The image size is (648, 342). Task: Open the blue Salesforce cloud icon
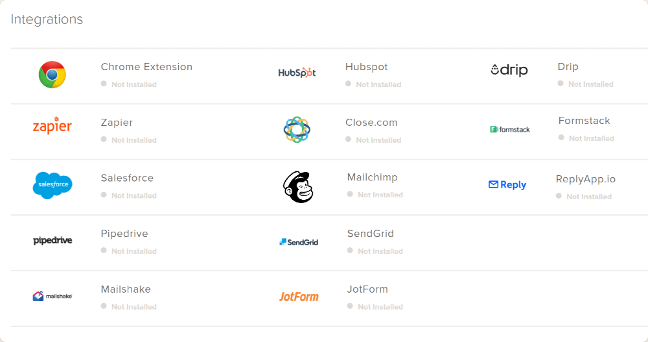[x=52, y=185]
